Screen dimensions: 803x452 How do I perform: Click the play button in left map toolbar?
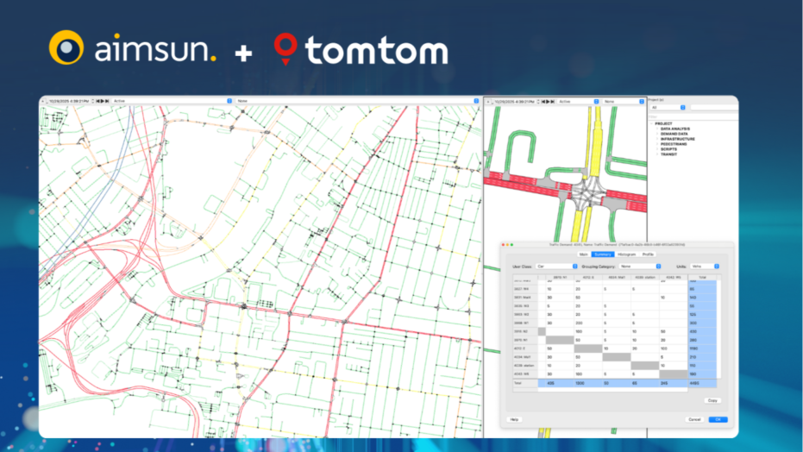pyautogui.click(x=103, y=101)
